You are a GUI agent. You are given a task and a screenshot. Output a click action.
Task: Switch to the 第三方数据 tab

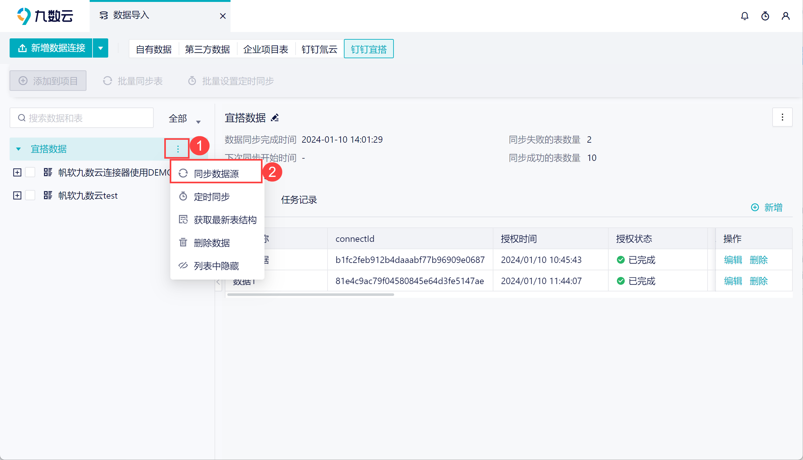click(x=207, y=49)
